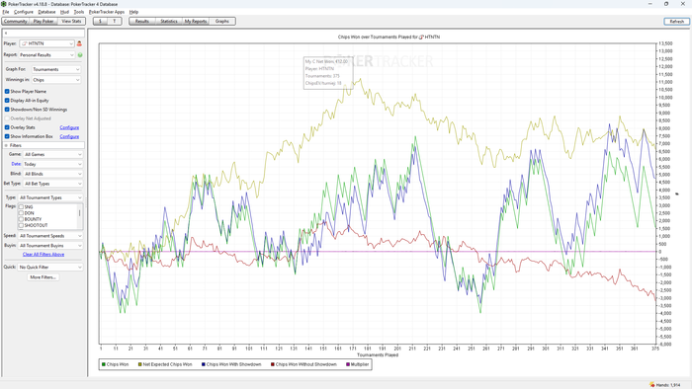
Task: Click the PokerTracker app icon in title bar
Action: pyautogui.click(x=4, y=4)
